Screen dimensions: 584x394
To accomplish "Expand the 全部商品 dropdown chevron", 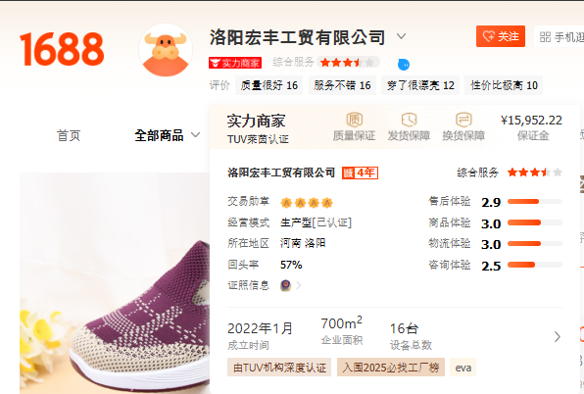I will [196, 135].
